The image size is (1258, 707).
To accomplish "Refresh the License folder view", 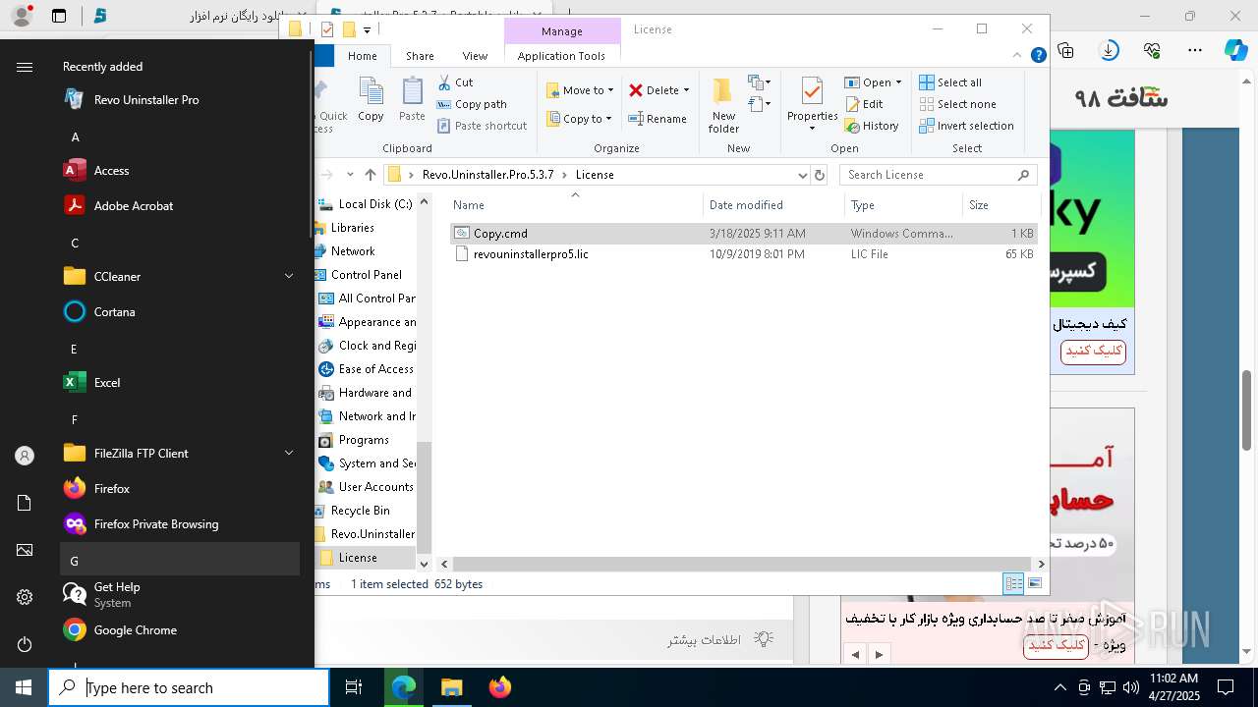I will point(820,175).
